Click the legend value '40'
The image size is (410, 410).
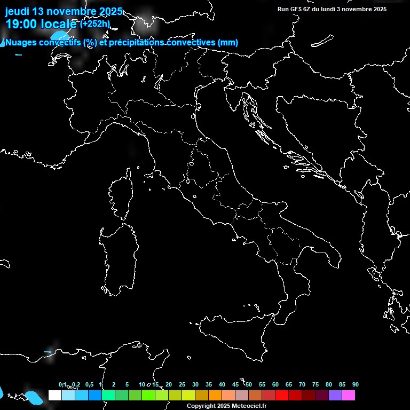click(x=222, y=384)
